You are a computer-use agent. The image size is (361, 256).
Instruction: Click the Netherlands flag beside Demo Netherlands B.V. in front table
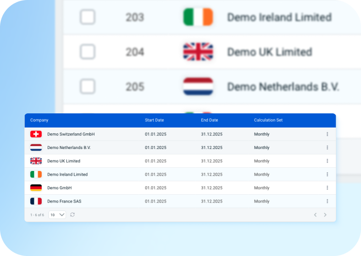pyautogui.click(x=36, y=148)
